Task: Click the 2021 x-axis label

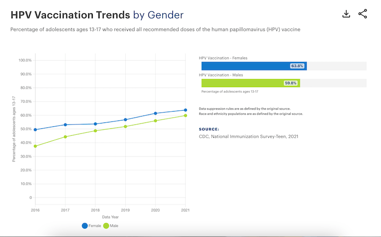Action: (185, 210)
